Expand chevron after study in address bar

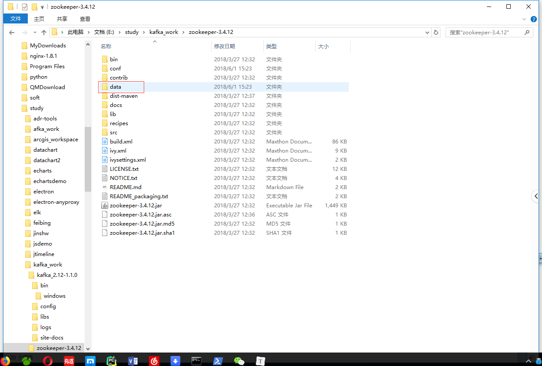(144, 32)
